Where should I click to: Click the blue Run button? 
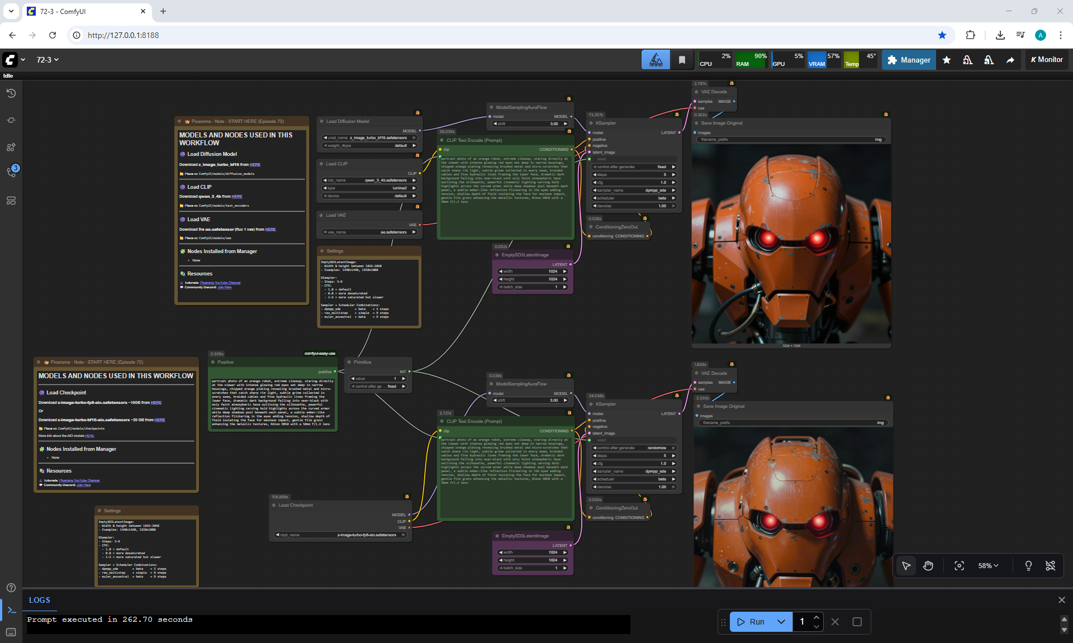[x=751, y=622]
